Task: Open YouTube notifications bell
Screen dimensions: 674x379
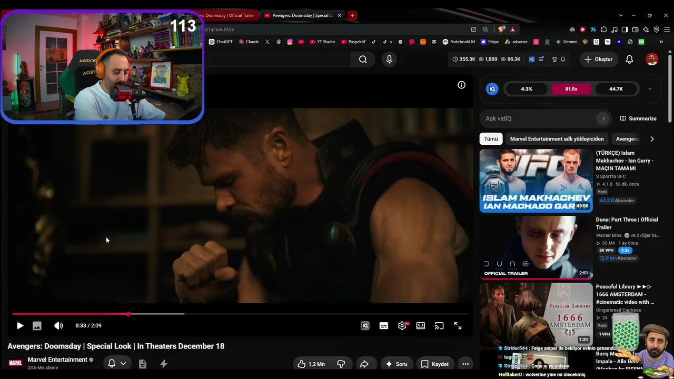Action: point(629,59)
